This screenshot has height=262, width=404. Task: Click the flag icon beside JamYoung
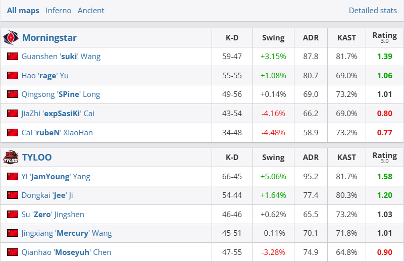[13, 177]
